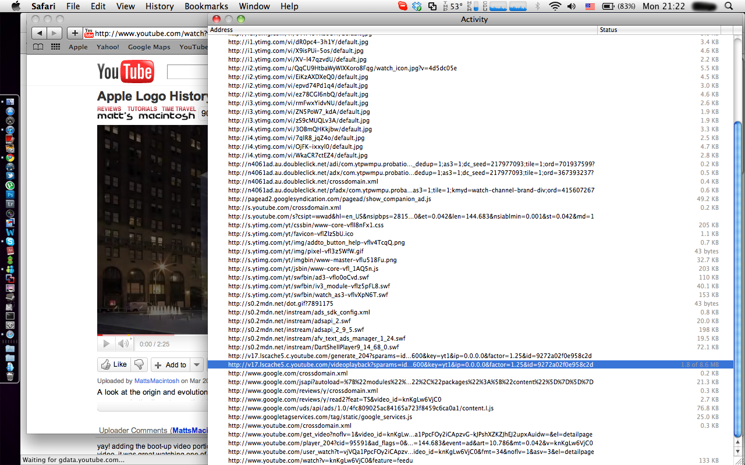Open the Google Maps bookmark link

click(x=149, y=47)
